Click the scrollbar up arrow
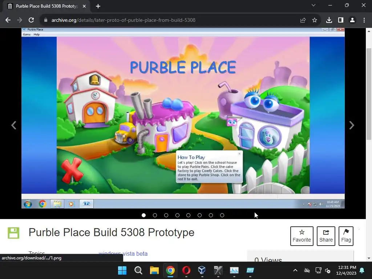The image size is (372, 279). click(x=369, y=31)
